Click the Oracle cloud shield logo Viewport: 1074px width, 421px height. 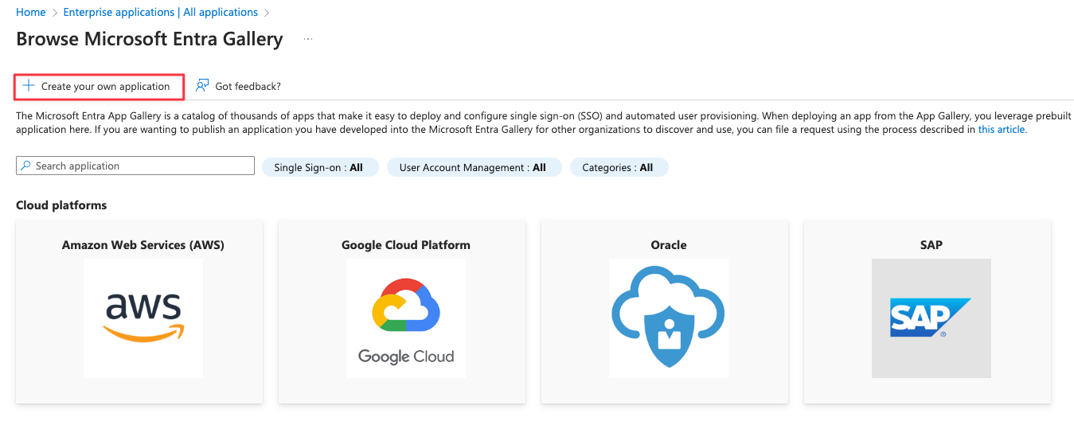click(x=668, y=318)
